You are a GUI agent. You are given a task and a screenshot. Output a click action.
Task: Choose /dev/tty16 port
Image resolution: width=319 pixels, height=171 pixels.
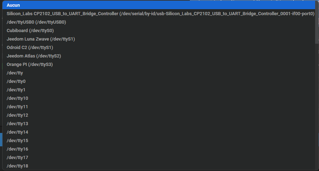(17, 149)
